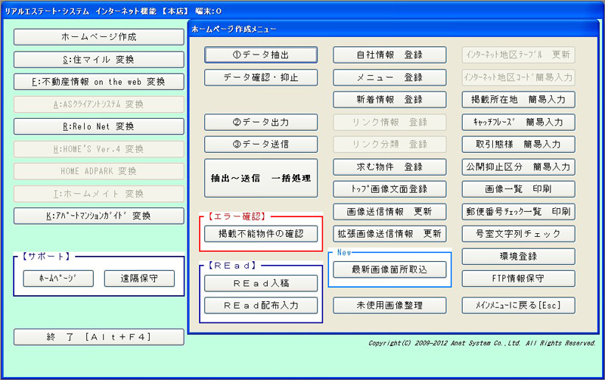
Task: Exit with 終了 [Alt+F4] button
Action: tap(99, 337)
